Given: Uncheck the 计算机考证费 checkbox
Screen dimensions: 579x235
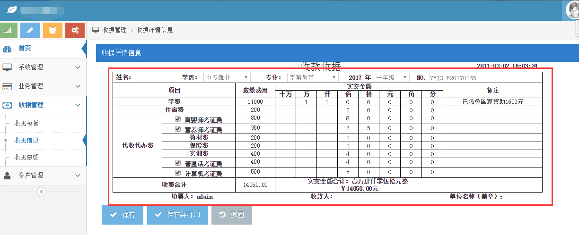Looking at the screenshot, I should click(178, 173).
